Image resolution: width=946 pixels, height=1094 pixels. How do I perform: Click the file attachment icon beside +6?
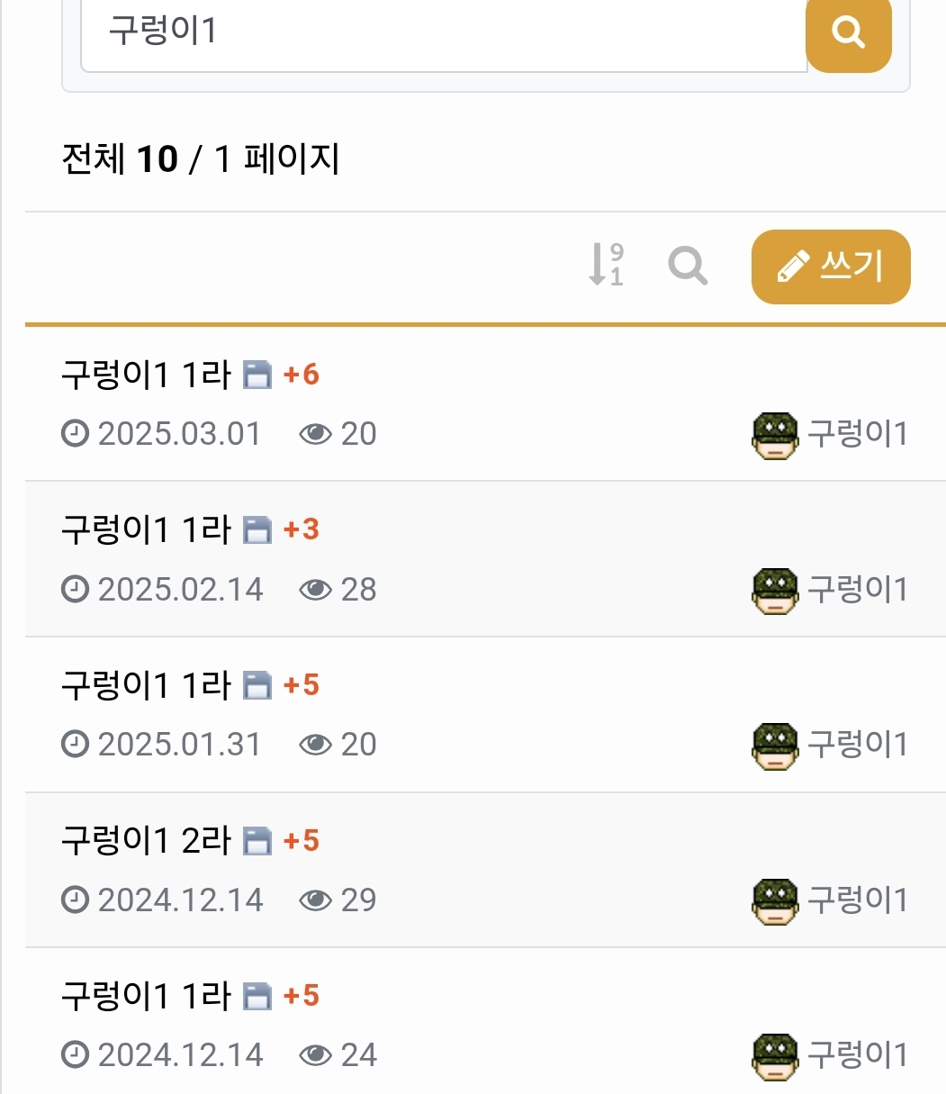click(257, 375)
